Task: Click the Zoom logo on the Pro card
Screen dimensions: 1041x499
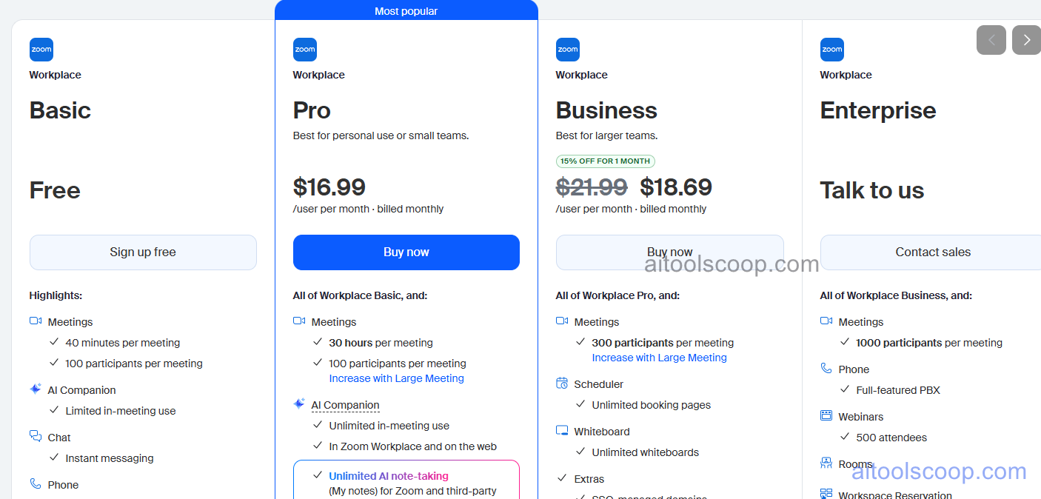Action: click(x=304, y=49)
